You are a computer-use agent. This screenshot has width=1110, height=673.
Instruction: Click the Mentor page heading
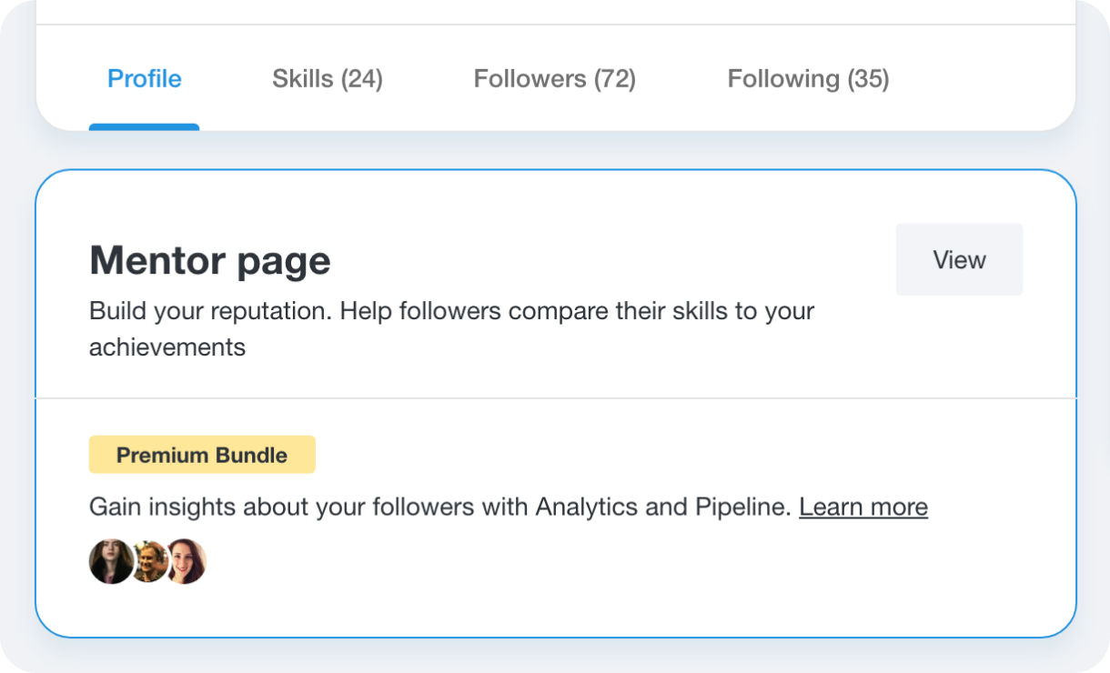coord(210,261)
